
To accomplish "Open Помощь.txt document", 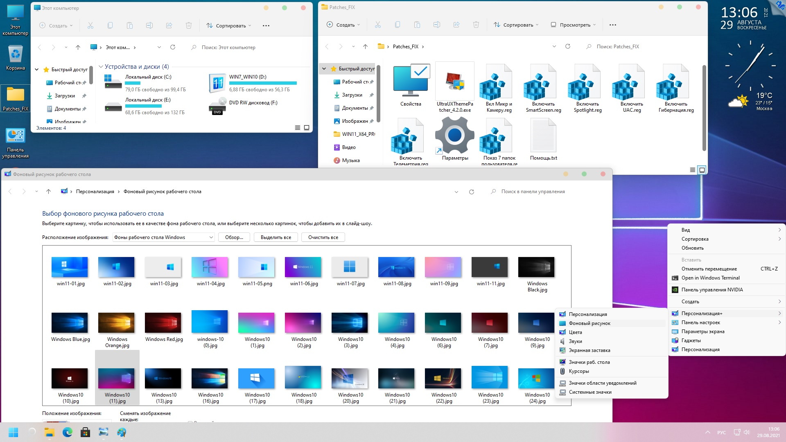I will click(x=543, y=135).
